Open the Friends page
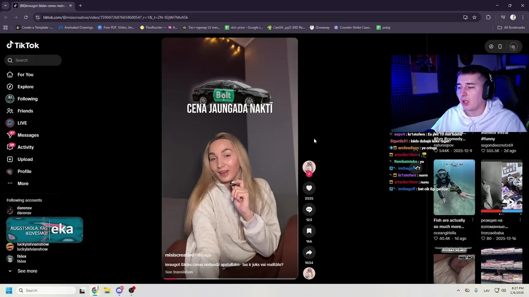Viewport: 529px width, 297px height. click(20, 111)
